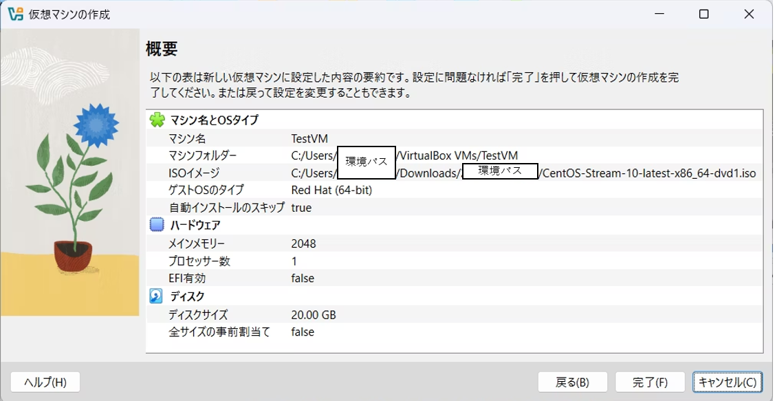
Task: Go back with the 戻る(B) button
Action: (572, 382)
